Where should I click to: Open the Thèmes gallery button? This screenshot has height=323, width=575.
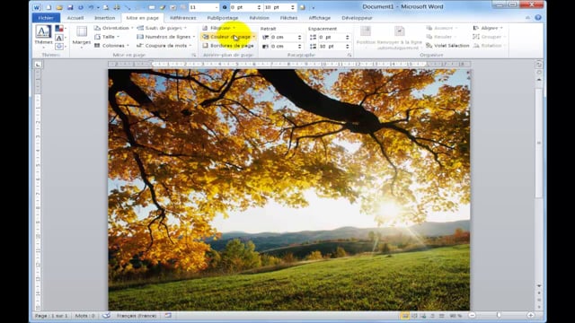43,37
